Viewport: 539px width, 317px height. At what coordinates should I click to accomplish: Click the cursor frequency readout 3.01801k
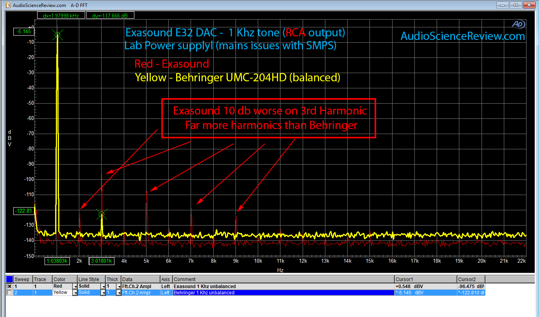click(102, 261)
